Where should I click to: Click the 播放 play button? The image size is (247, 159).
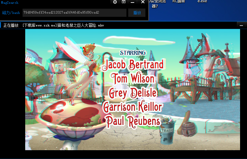pos(137,13)
